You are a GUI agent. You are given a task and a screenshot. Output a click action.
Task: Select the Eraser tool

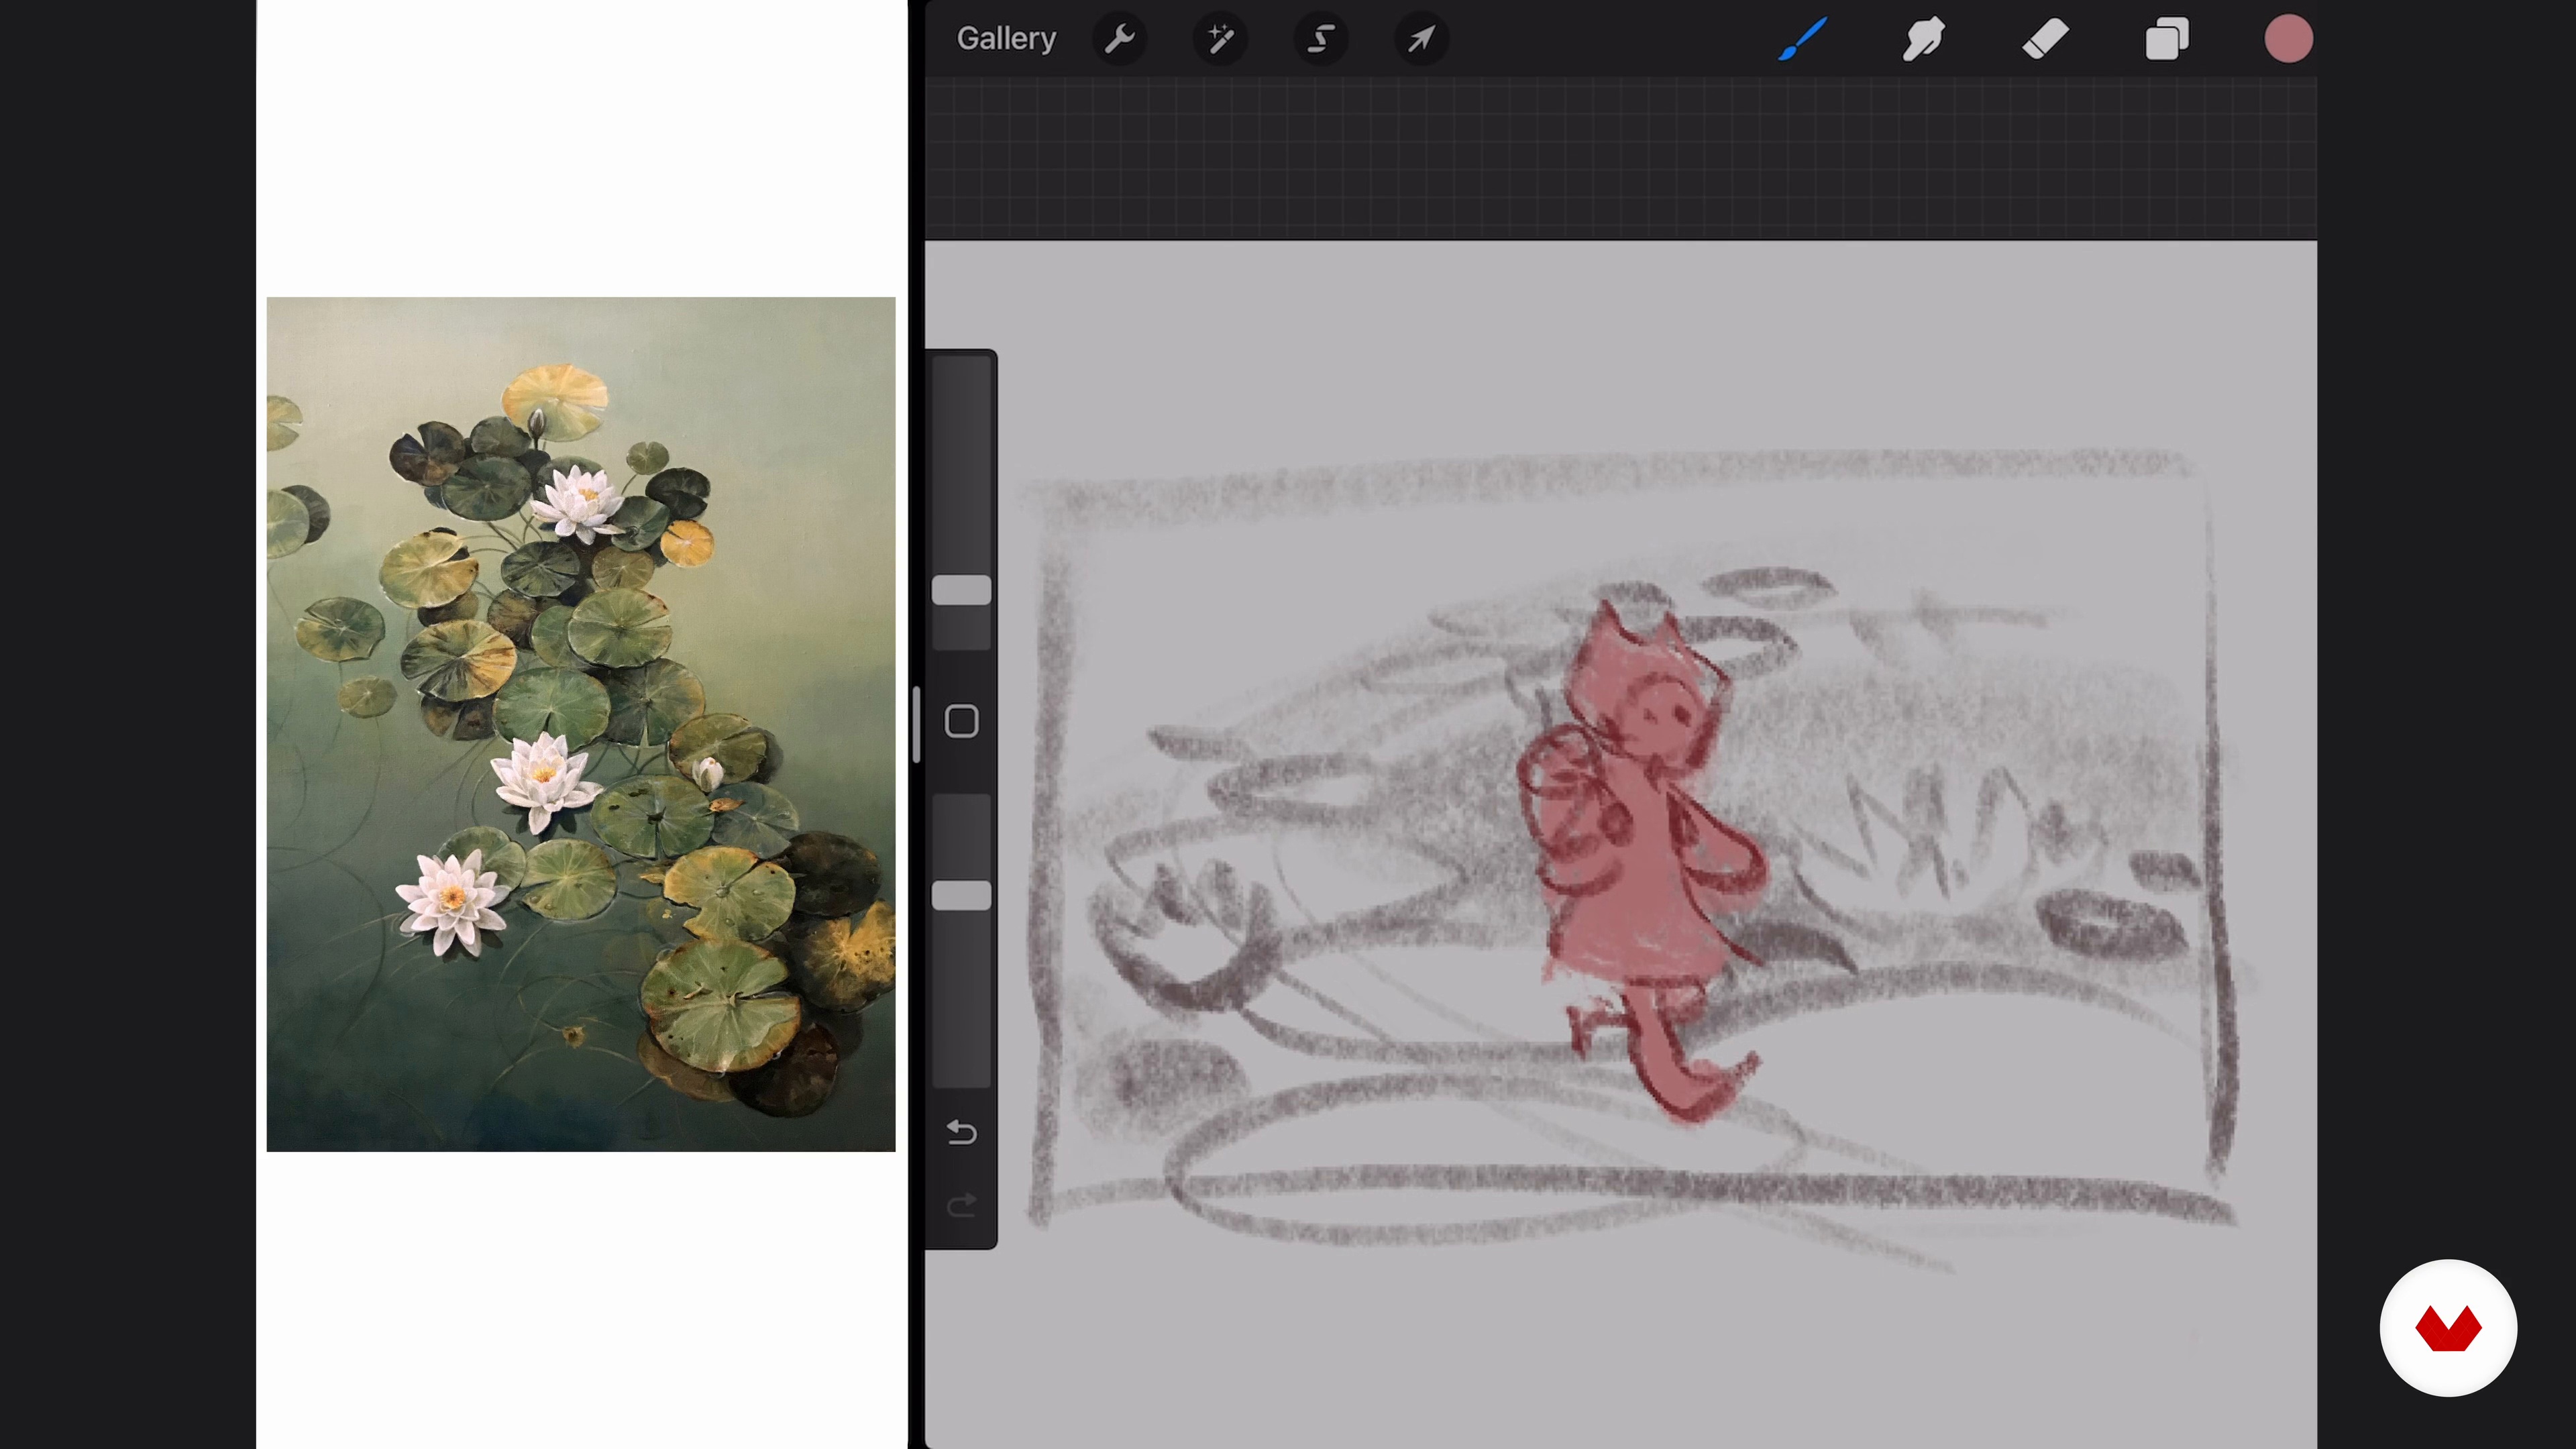[2045, 39]
